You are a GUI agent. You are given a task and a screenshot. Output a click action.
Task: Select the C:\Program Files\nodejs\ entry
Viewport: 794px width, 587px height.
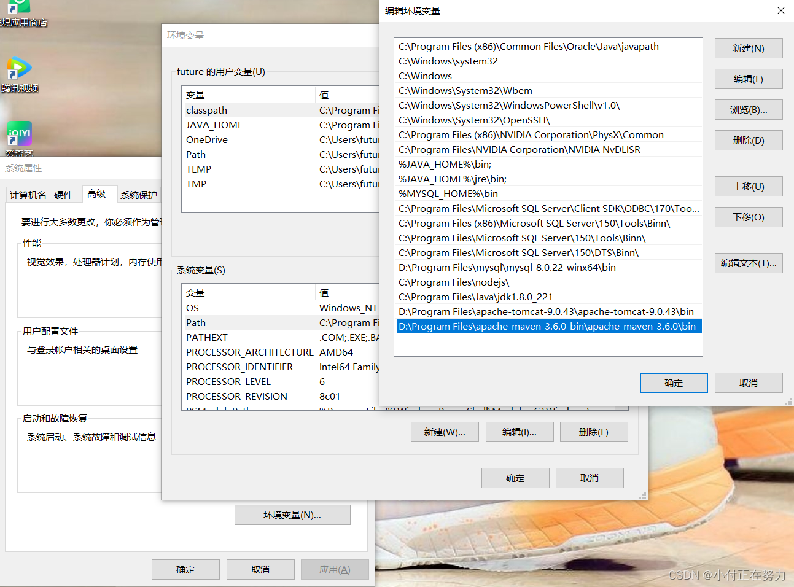click(x=549, y=282)
